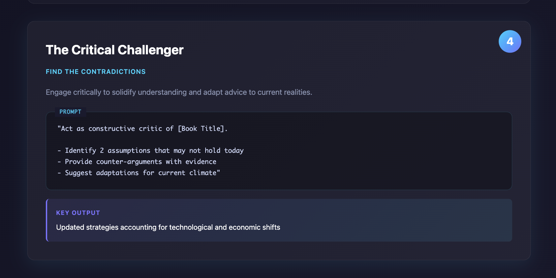This screenshot has width=556, height=278.
Task: Click the "Engage critically" description sentence
Action: tap(179, 92)
